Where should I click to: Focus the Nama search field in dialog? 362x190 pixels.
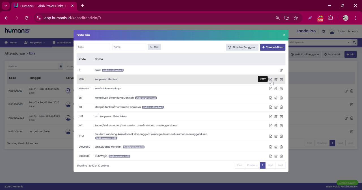click(129, 47)
